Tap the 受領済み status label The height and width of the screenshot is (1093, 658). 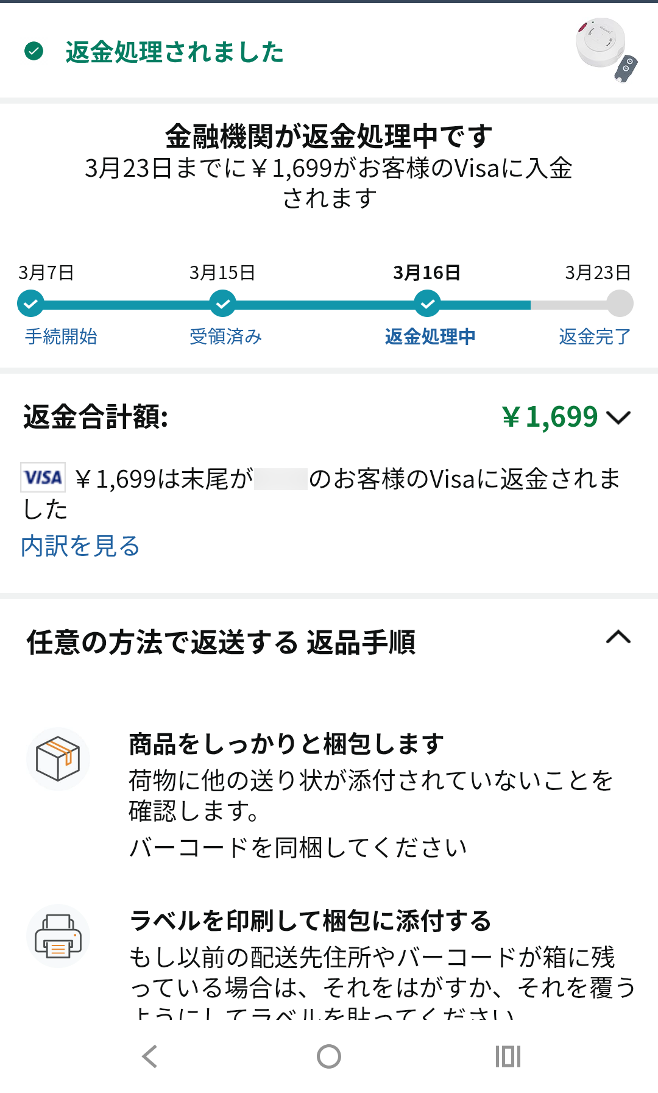(225, 336)
